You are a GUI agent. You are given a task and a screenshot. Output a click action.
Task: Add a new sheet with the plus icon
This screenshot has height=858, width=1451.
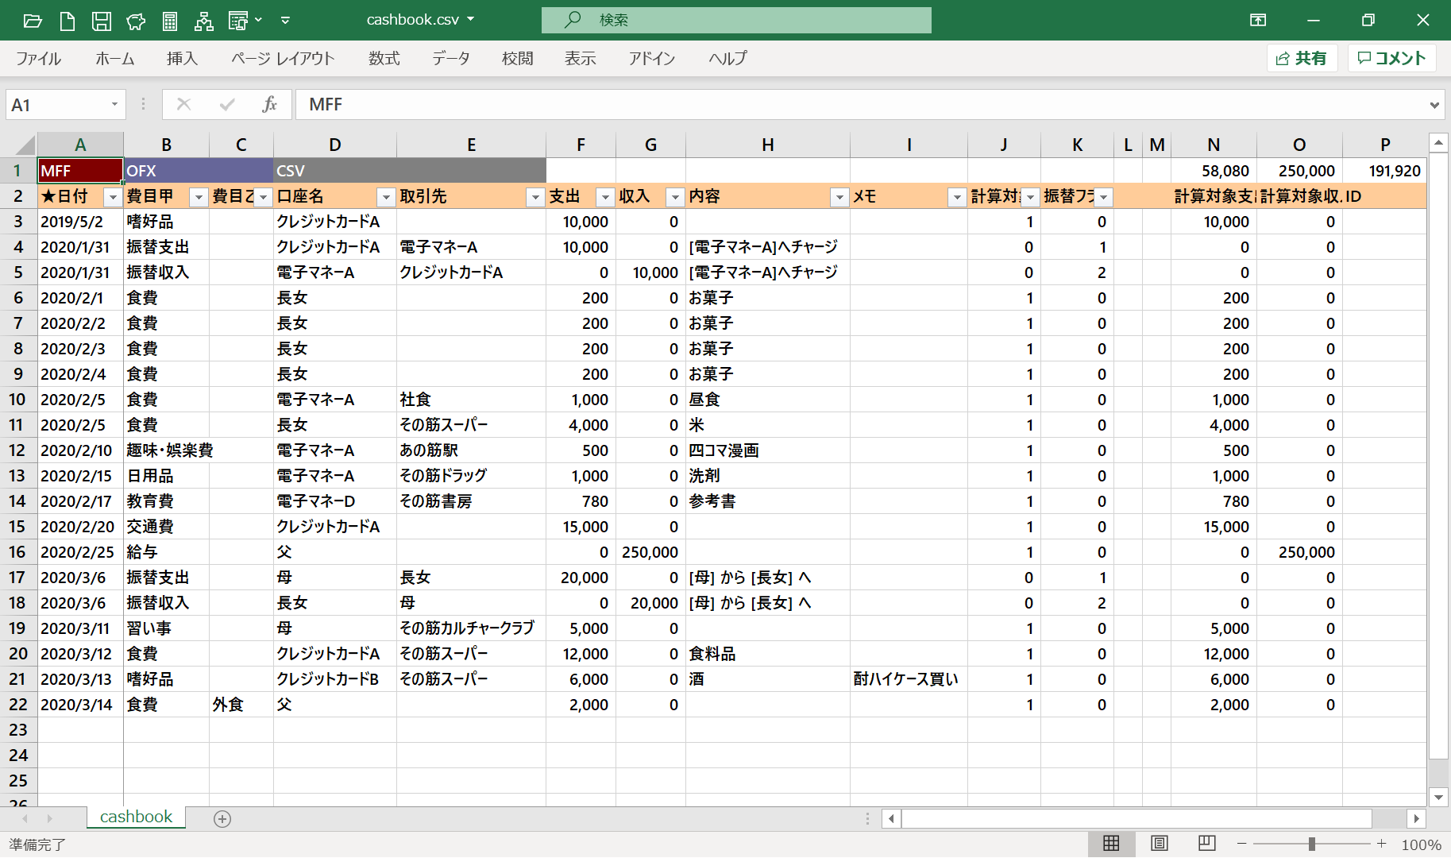[222, 818]
